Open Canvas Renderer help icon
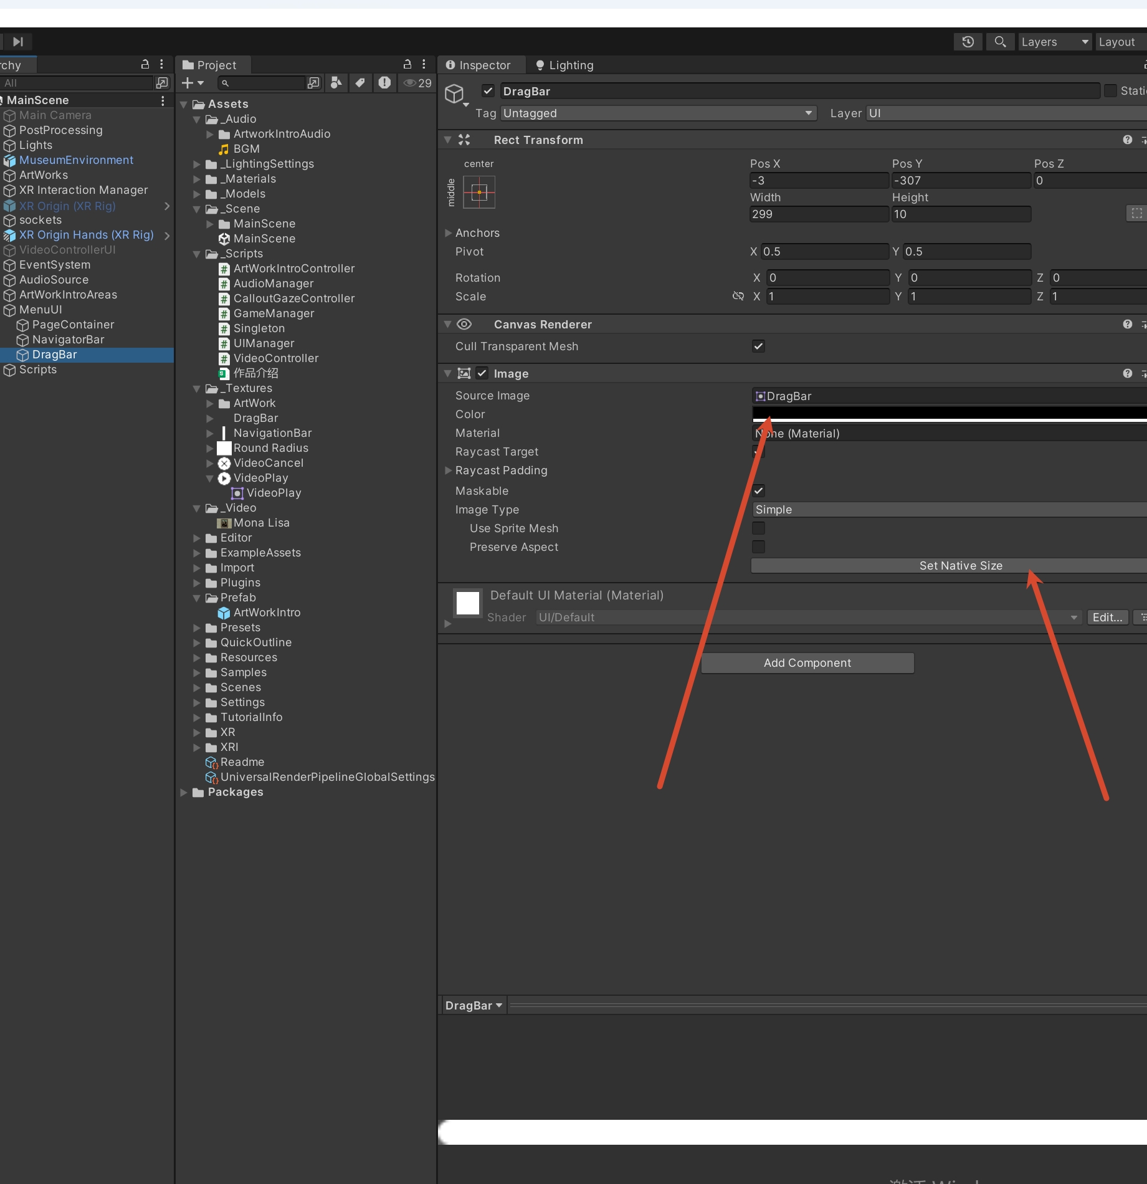 point(1128,324)
